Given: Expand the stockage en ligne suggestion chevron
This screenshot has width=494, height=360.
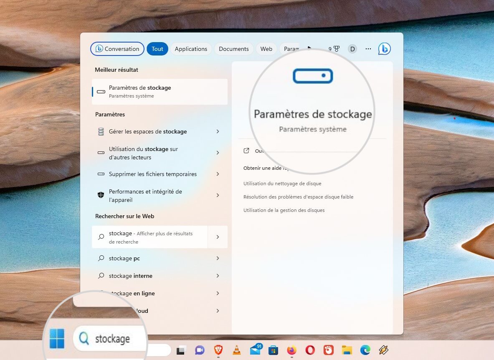Looking at the screenshot, I should coord(218,293).
